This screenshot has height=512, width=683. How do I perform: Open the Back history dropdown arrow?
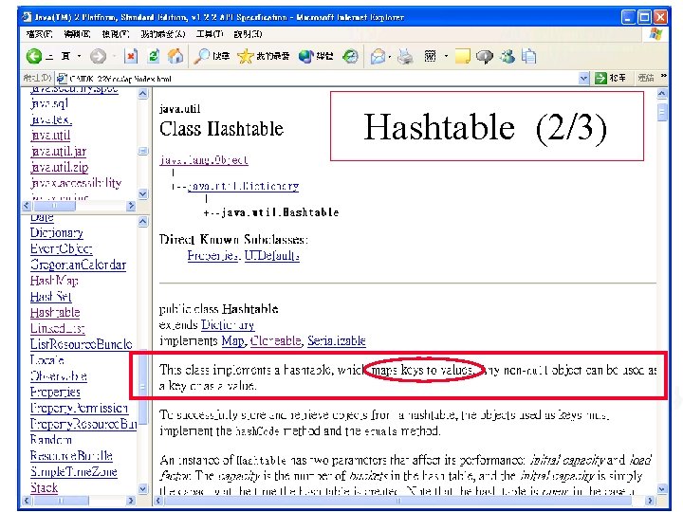(x=79, y=56)
